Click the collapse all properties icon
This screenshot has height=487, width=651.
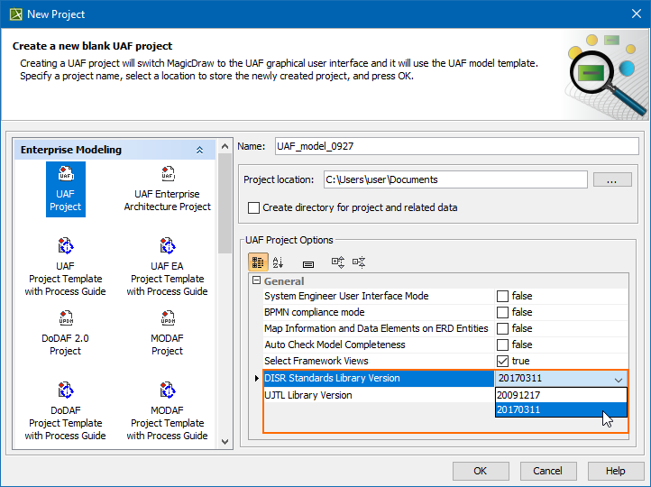[x=359, y=262]
